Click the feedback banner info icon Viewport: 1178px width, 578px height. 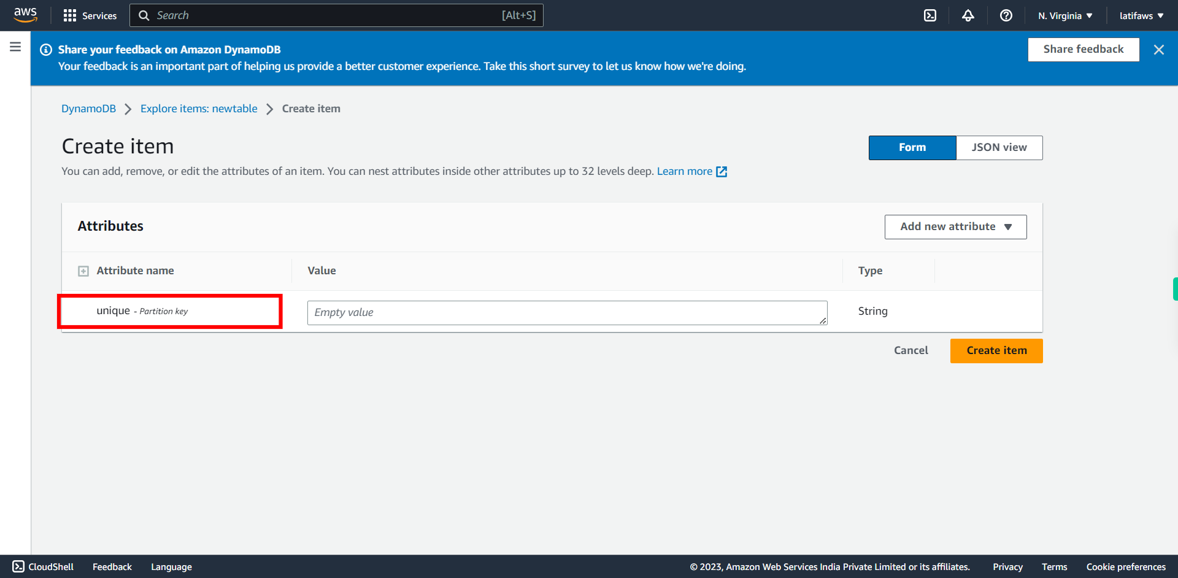click(x=46, y=50)
